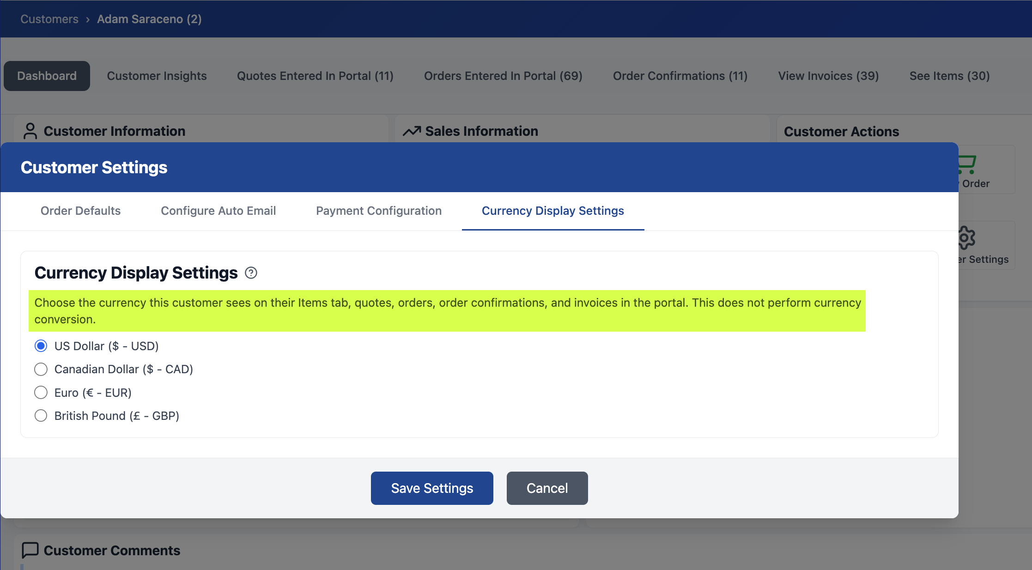Click the Customer Actions heading
This screenshot has width=1032, height=570.
pyautogui.click(x=841, y=132)
